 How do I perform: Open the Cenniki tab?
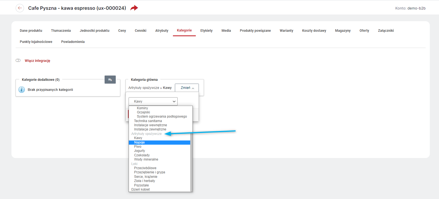(x=141, y=31)
